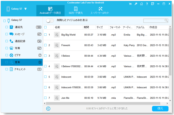Check the box for row 5 Iridescent

[46, 77]
